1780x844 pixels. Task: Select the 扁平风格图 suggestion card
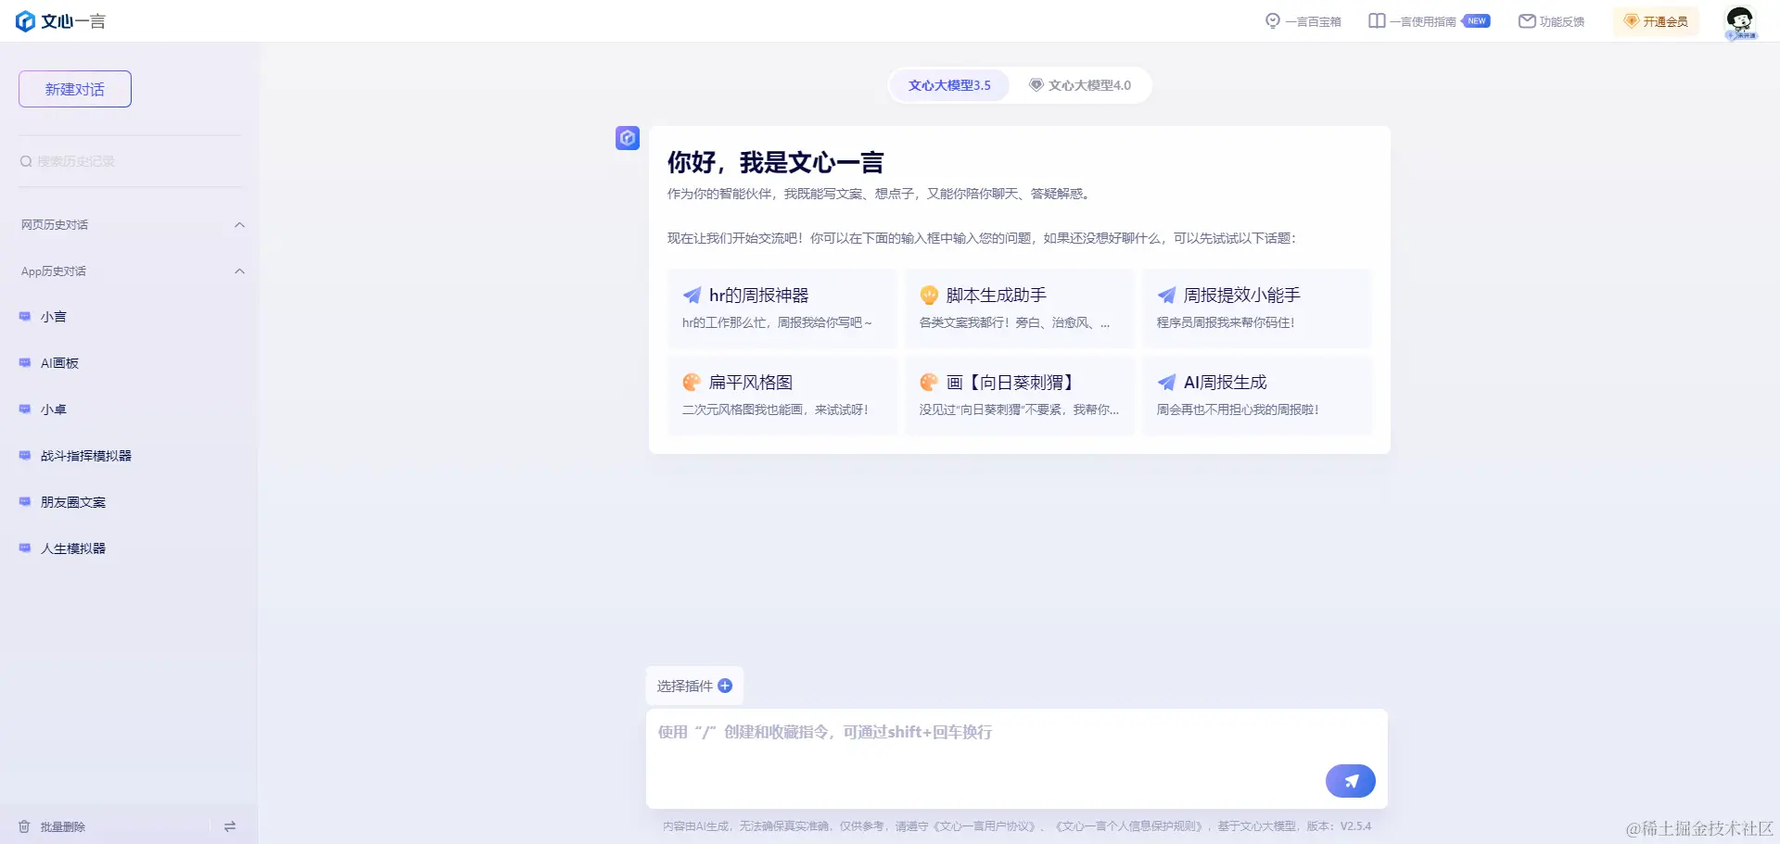pyautogui.click(x=782, y=396)
